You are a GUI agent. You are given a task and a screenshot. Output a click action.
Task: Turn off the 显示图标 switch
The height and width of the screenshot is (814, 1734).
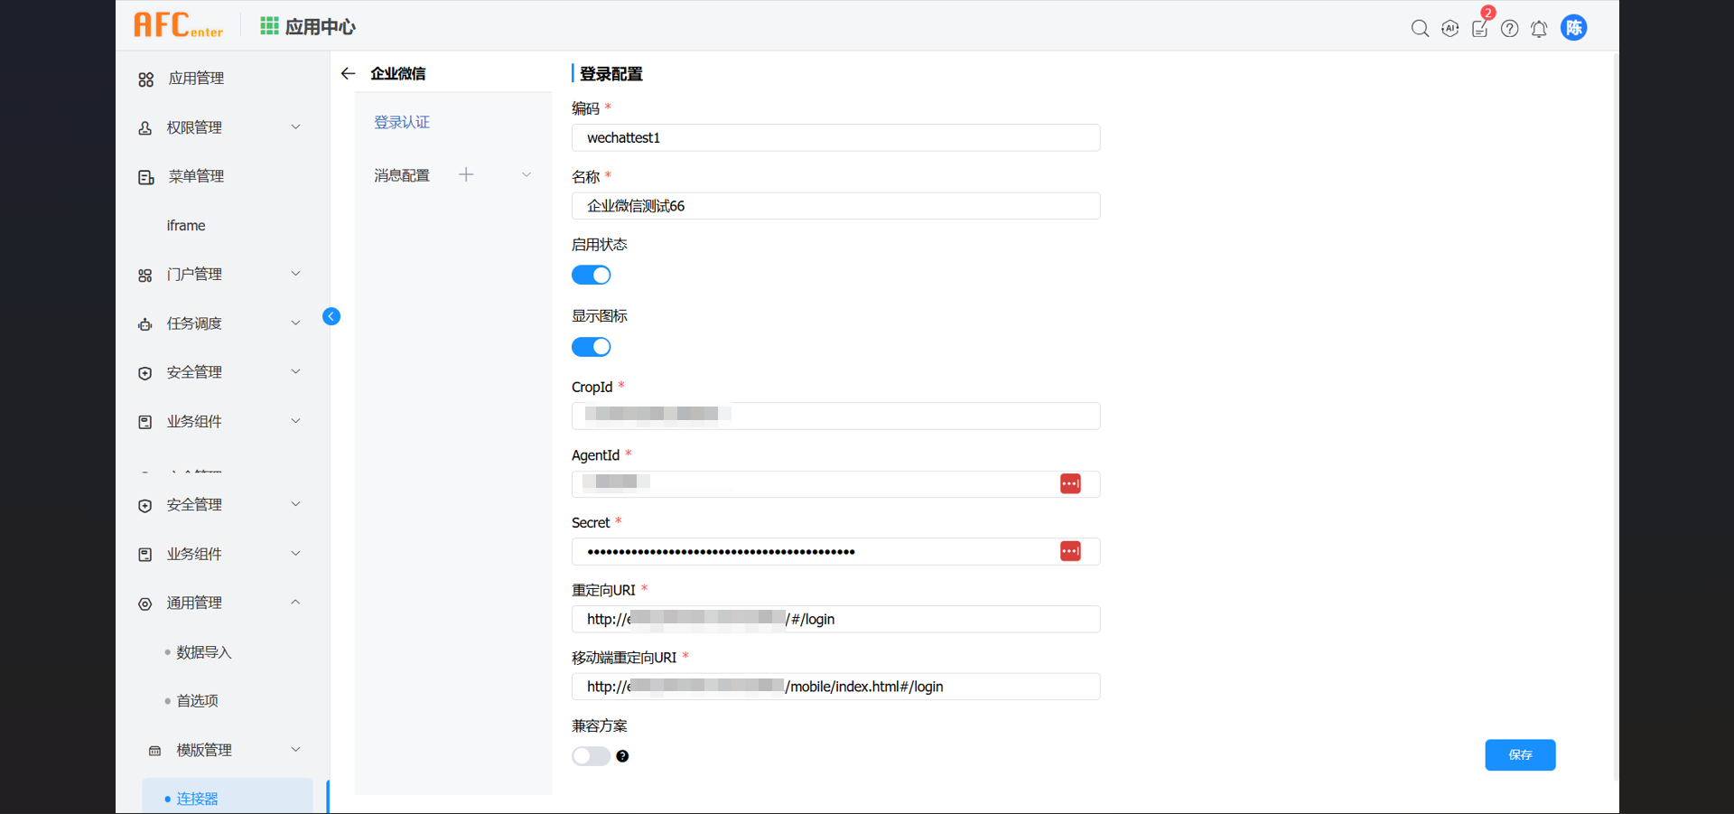[x=591, y=346]
